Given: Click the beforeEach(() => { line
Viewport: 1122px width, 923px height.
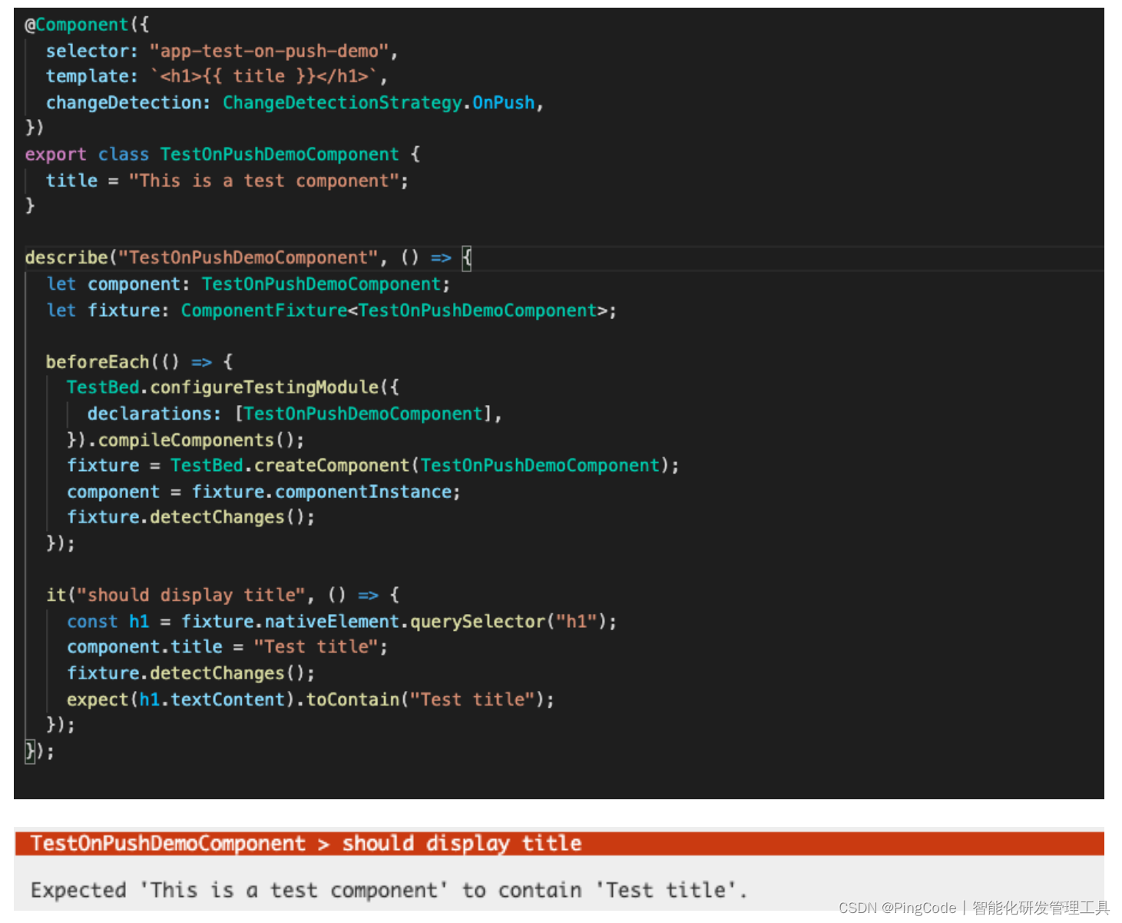Looking at the screenshot, I should click(x=139, y=362).
